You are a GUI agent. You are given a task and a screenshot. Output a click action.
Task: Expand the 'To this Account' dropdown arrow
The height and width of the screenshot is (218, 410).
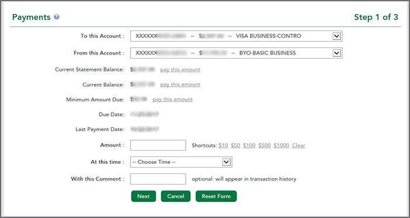(x=337, y=36)
